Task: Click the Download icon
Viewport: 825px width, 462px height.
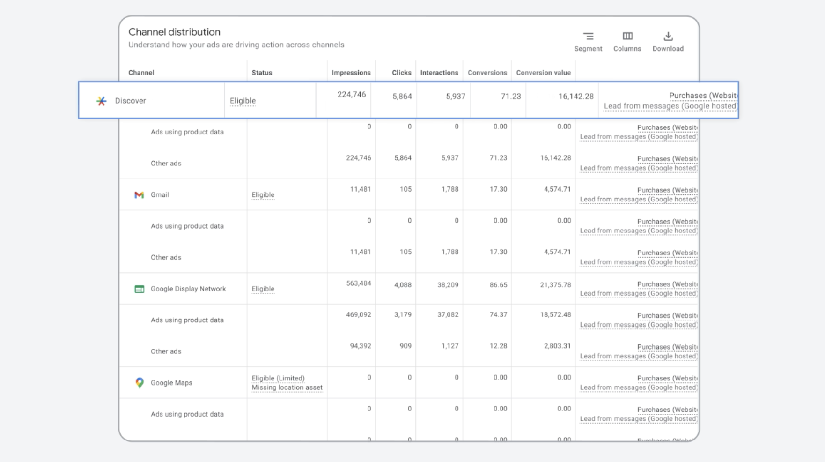Action: 668,37
